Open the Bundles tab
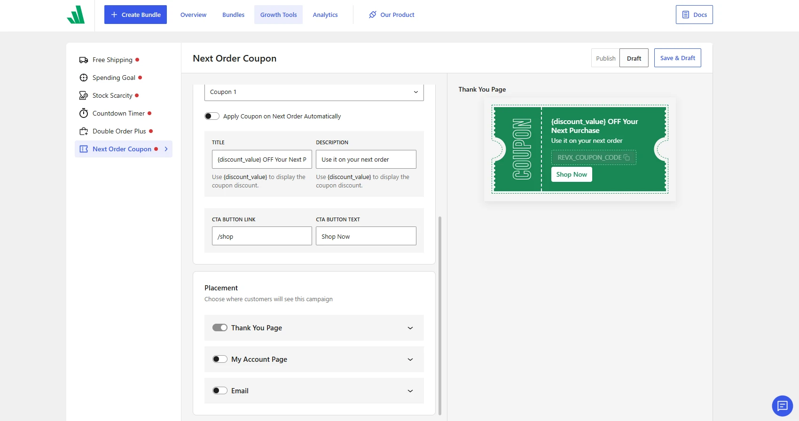Viewport: 799px width, 421px height. (x=233, y=15)
